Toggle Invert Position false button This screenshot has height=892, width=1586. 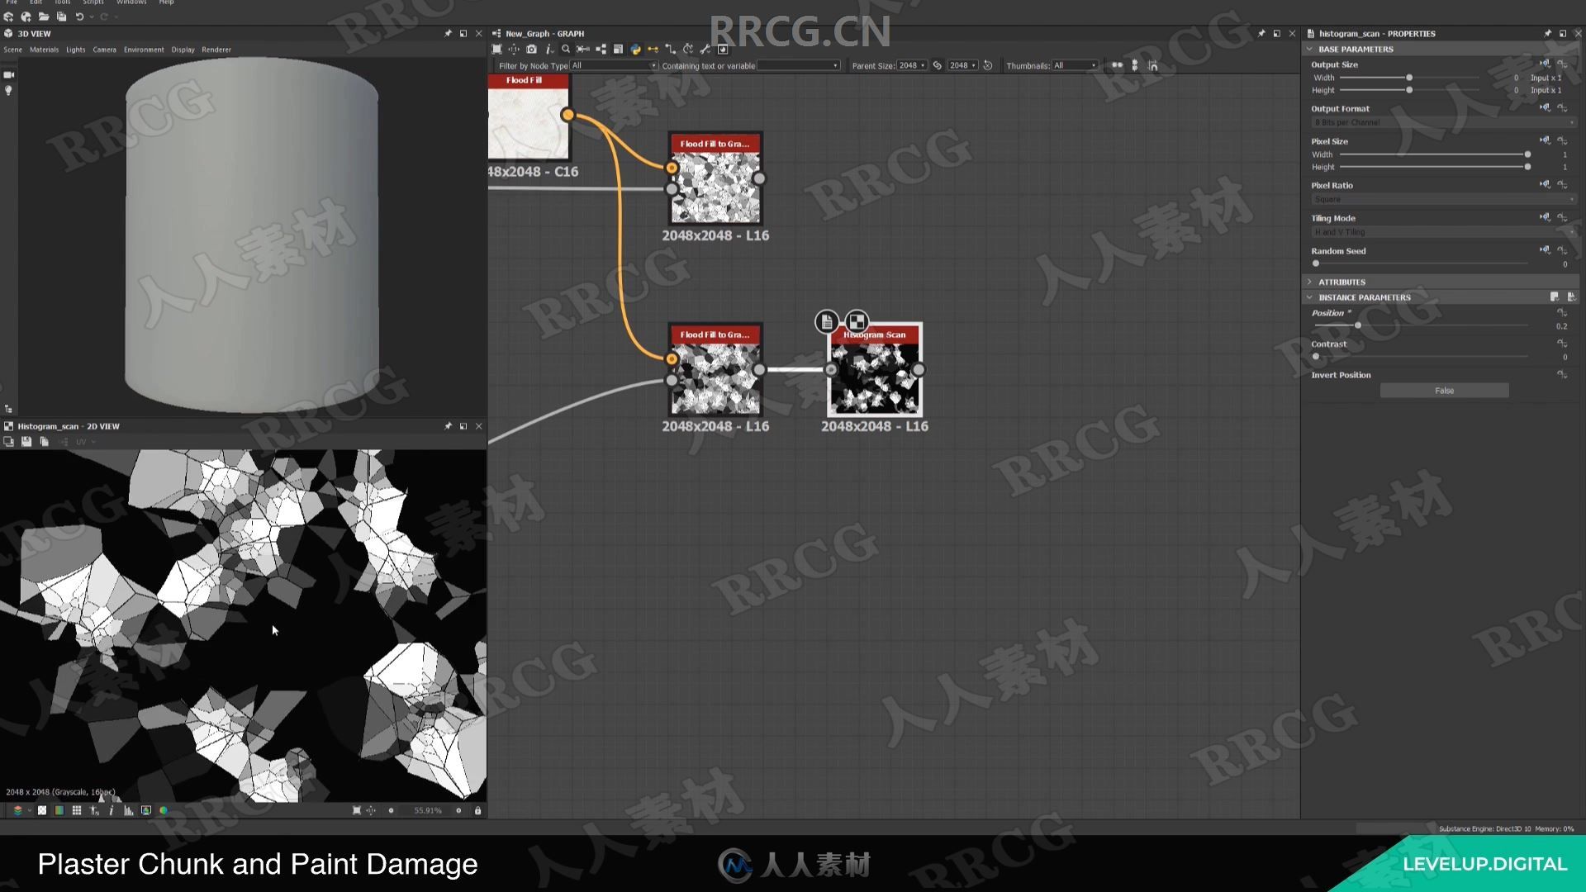pyautogui.click(x=1442, y=390)
